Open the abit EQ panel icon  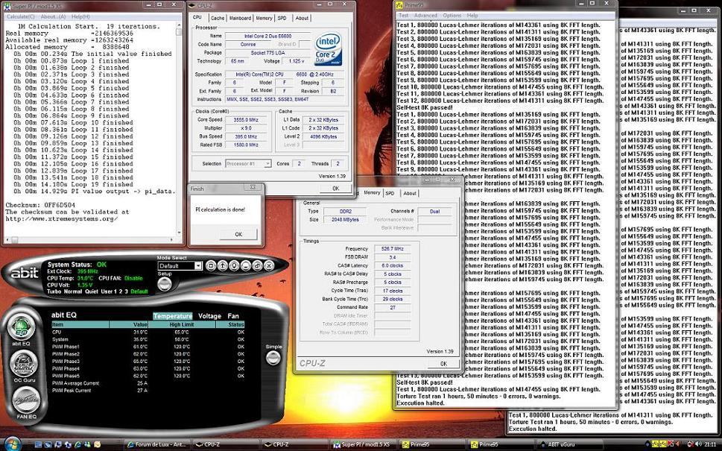point(21,327)
